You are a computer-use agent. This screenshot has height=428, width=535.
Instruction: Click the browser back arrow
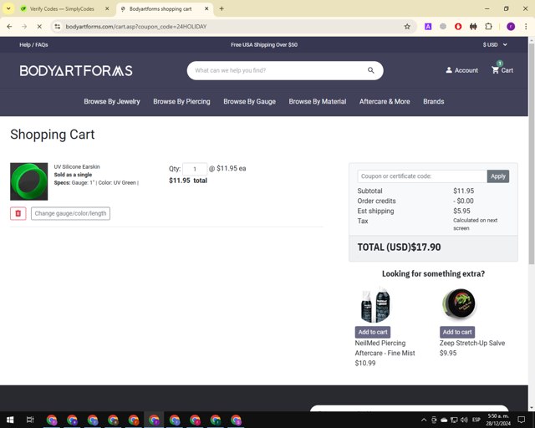(x=9, y=26)
